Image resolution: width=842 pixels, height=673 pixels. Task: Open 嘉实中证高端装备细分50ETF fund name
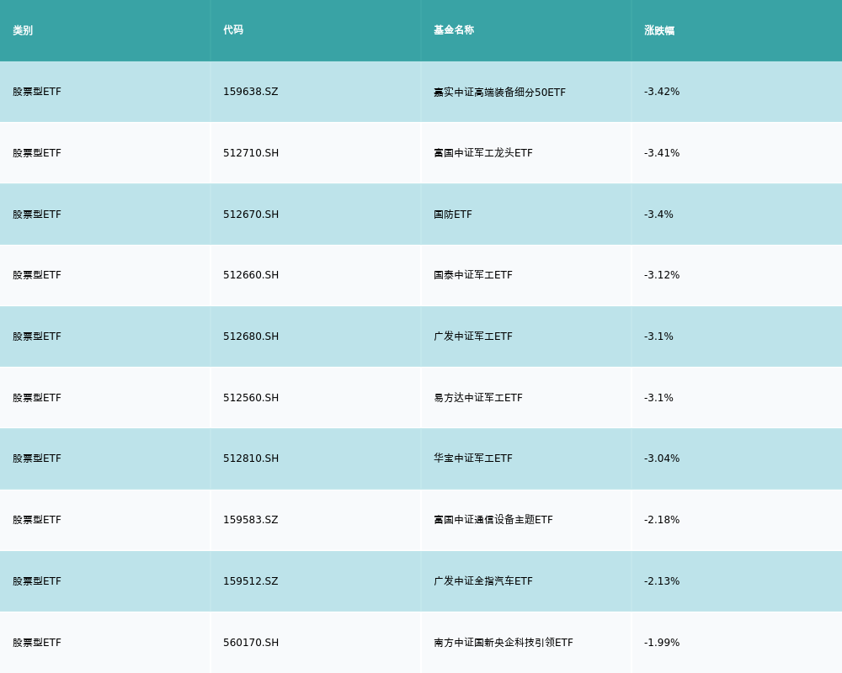499,92
